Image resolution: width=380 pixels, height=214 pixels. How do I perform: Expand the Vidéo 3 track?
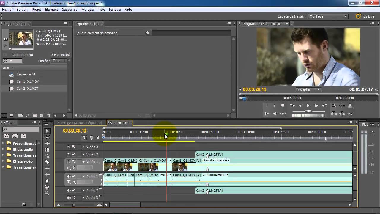point(83,147)
